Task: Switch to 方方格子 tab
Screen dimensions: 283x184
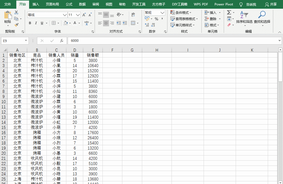Action: pyautogui.click(x=159, y=4)
